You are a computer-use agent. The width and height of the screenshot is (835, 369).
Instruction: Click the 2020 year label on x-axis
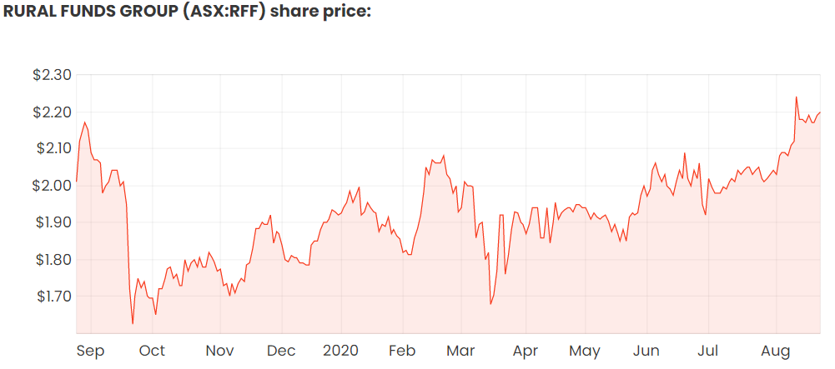(340, 351)
